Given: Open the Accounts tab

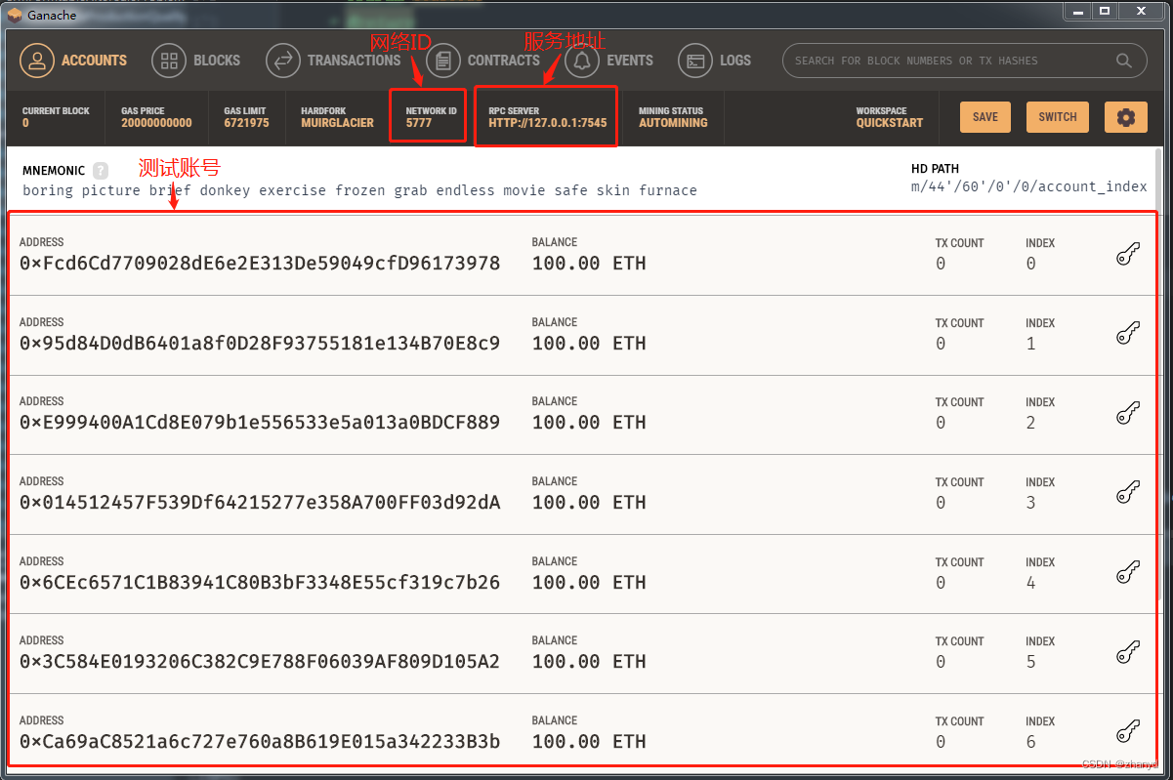Looking at the screenshot, I should pos(74,61).
